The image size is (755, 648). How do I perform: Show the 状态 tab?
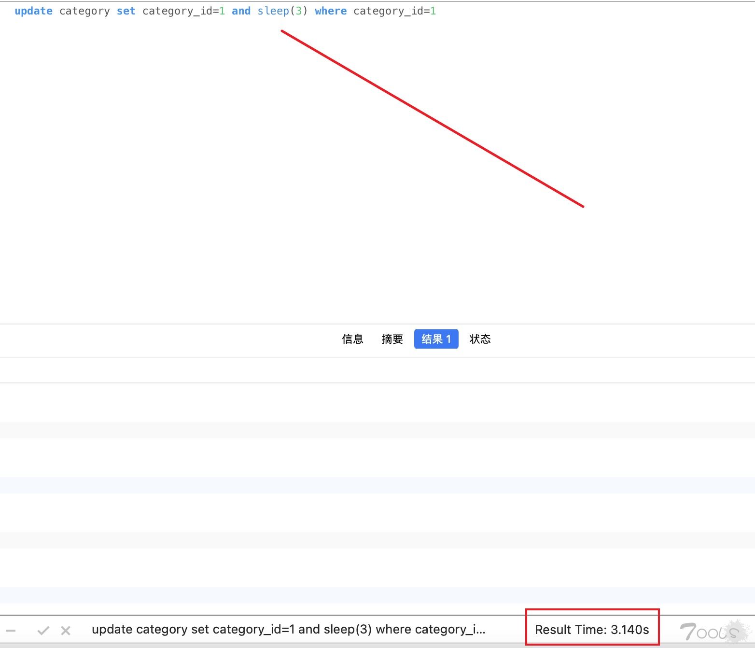pyautogui.click(x=480, y=339)
